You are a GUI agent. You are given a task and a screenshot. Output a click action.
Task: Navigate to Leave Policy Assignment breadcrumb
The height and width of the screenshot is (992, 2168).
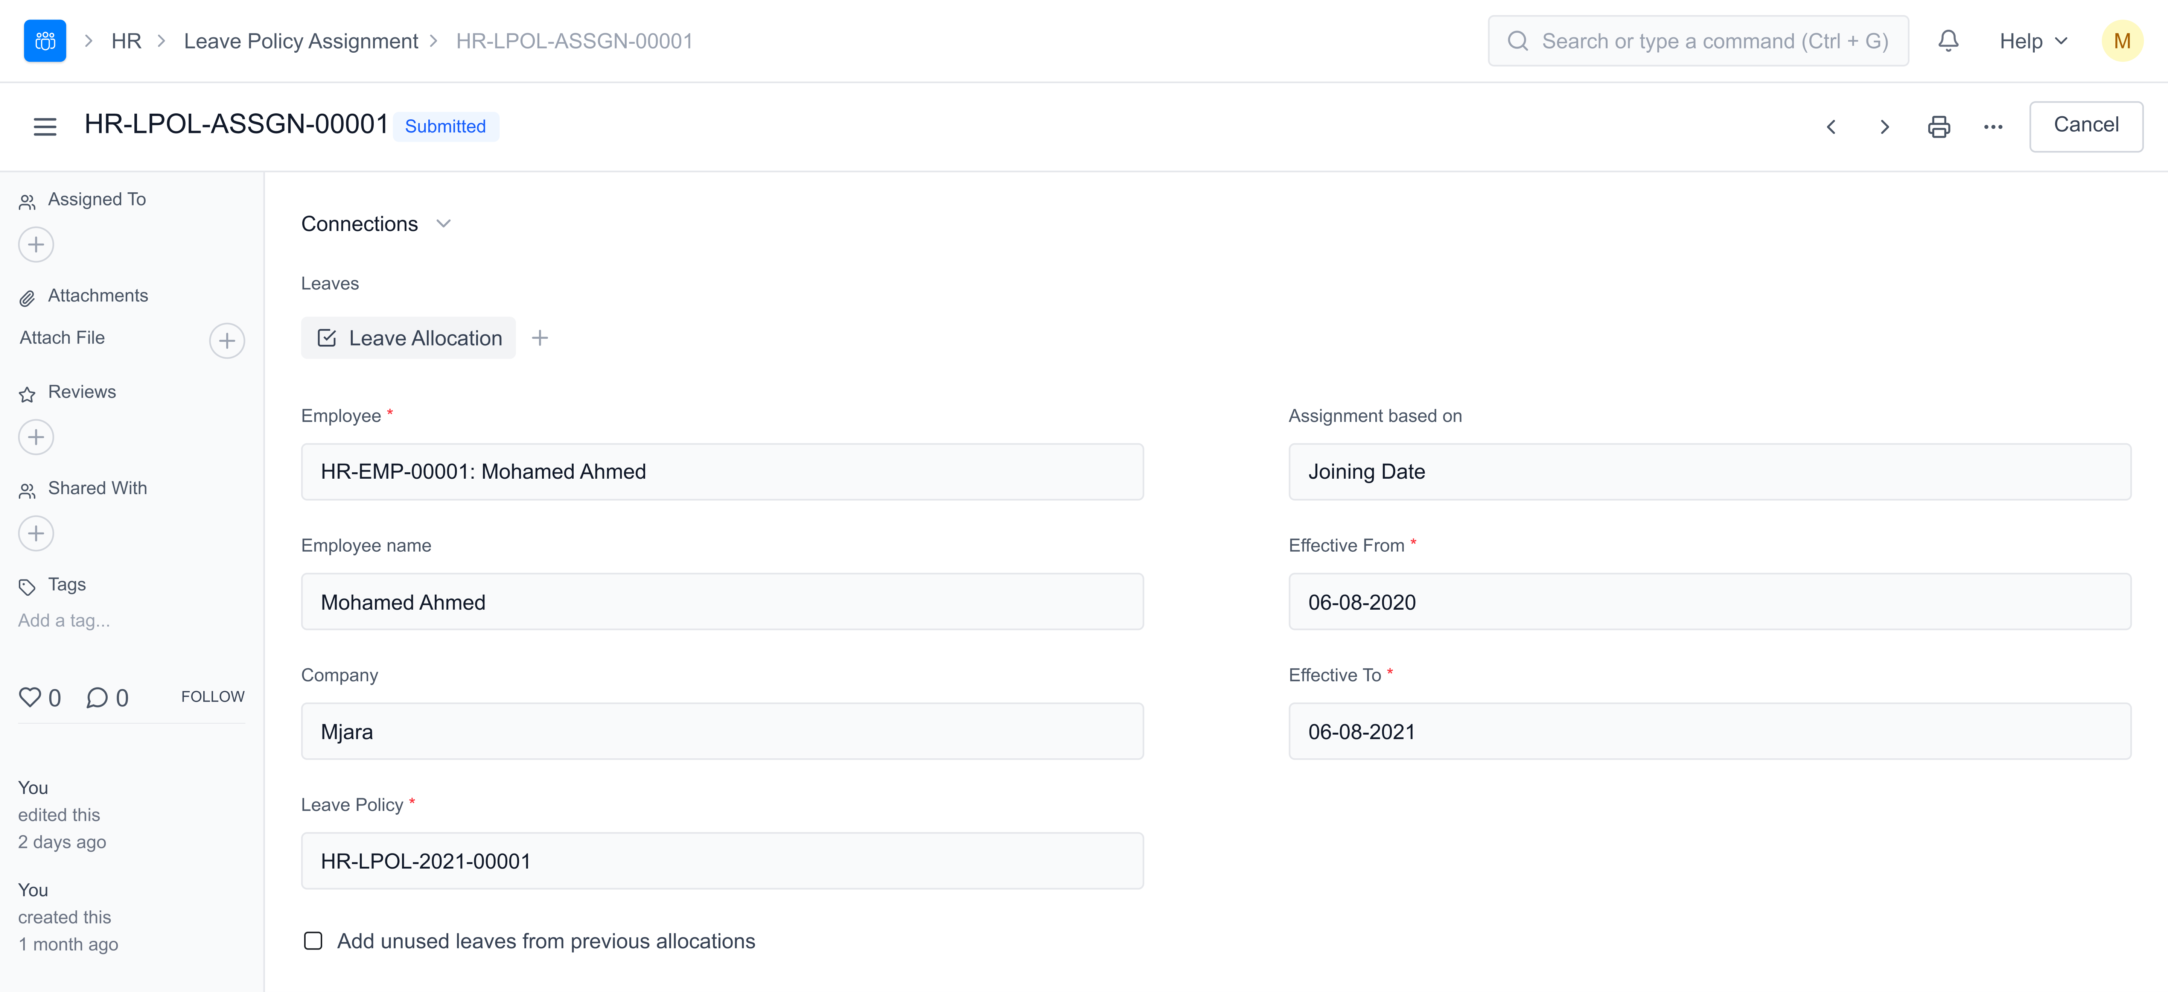[x=300, y=41]
